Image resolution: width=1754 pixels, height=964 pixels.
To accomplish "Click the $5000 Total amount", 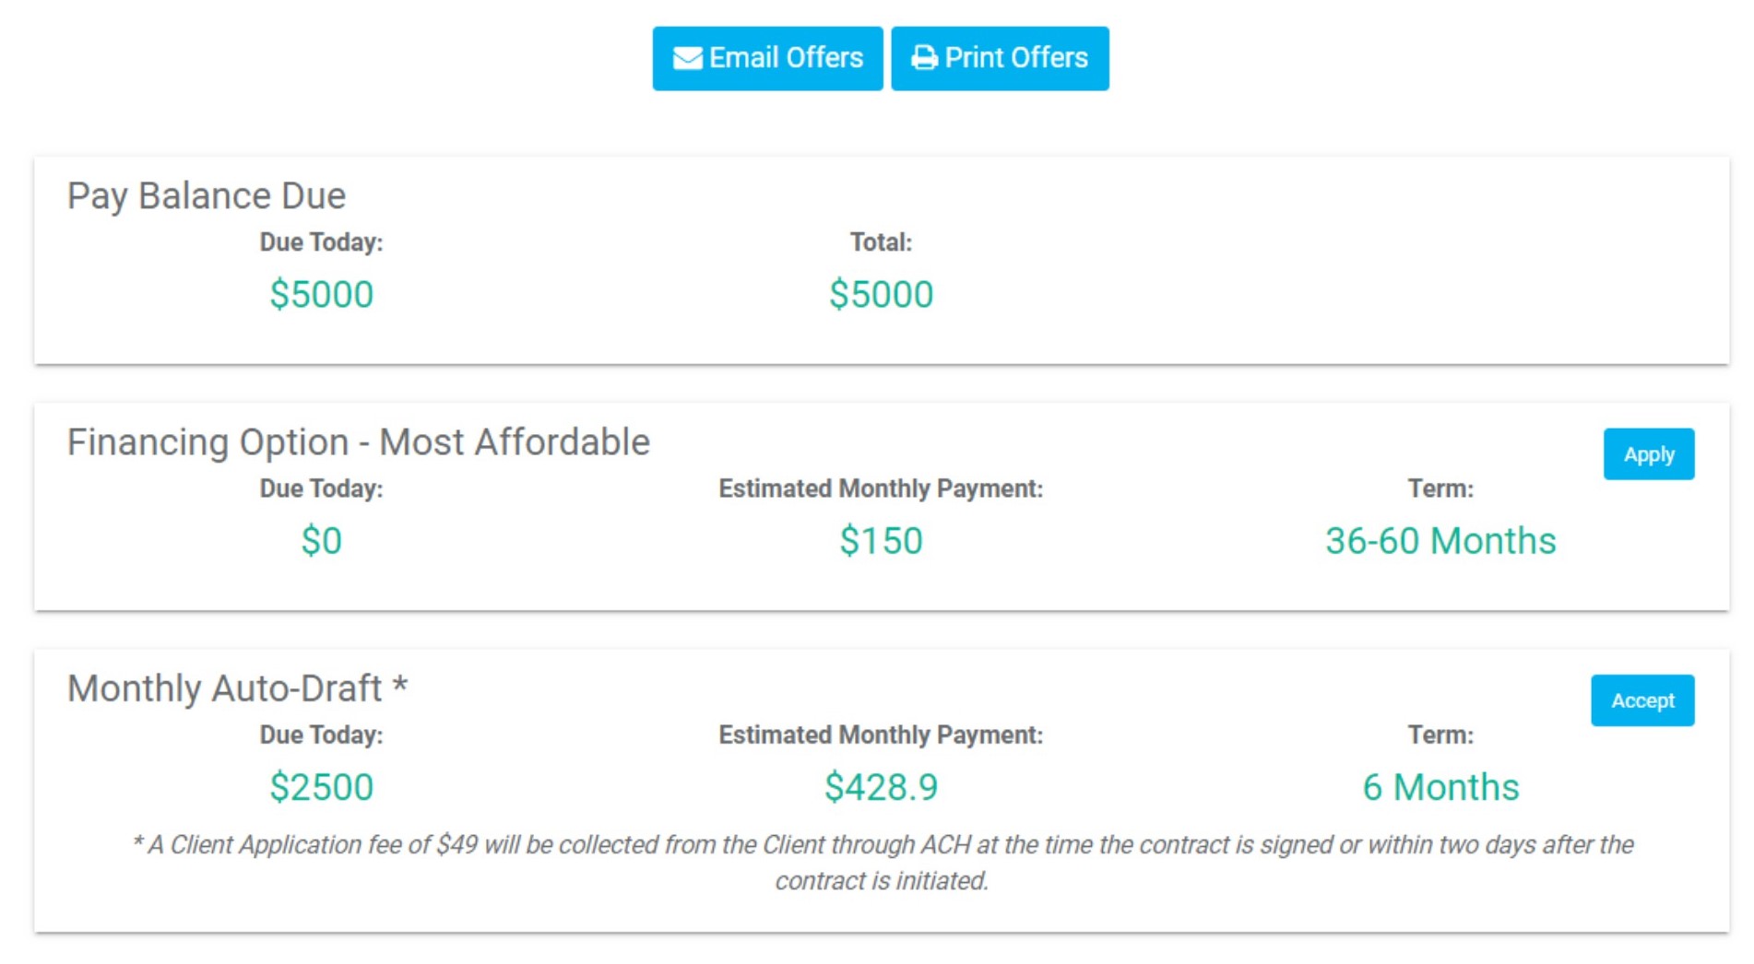I will click(881, 295).
